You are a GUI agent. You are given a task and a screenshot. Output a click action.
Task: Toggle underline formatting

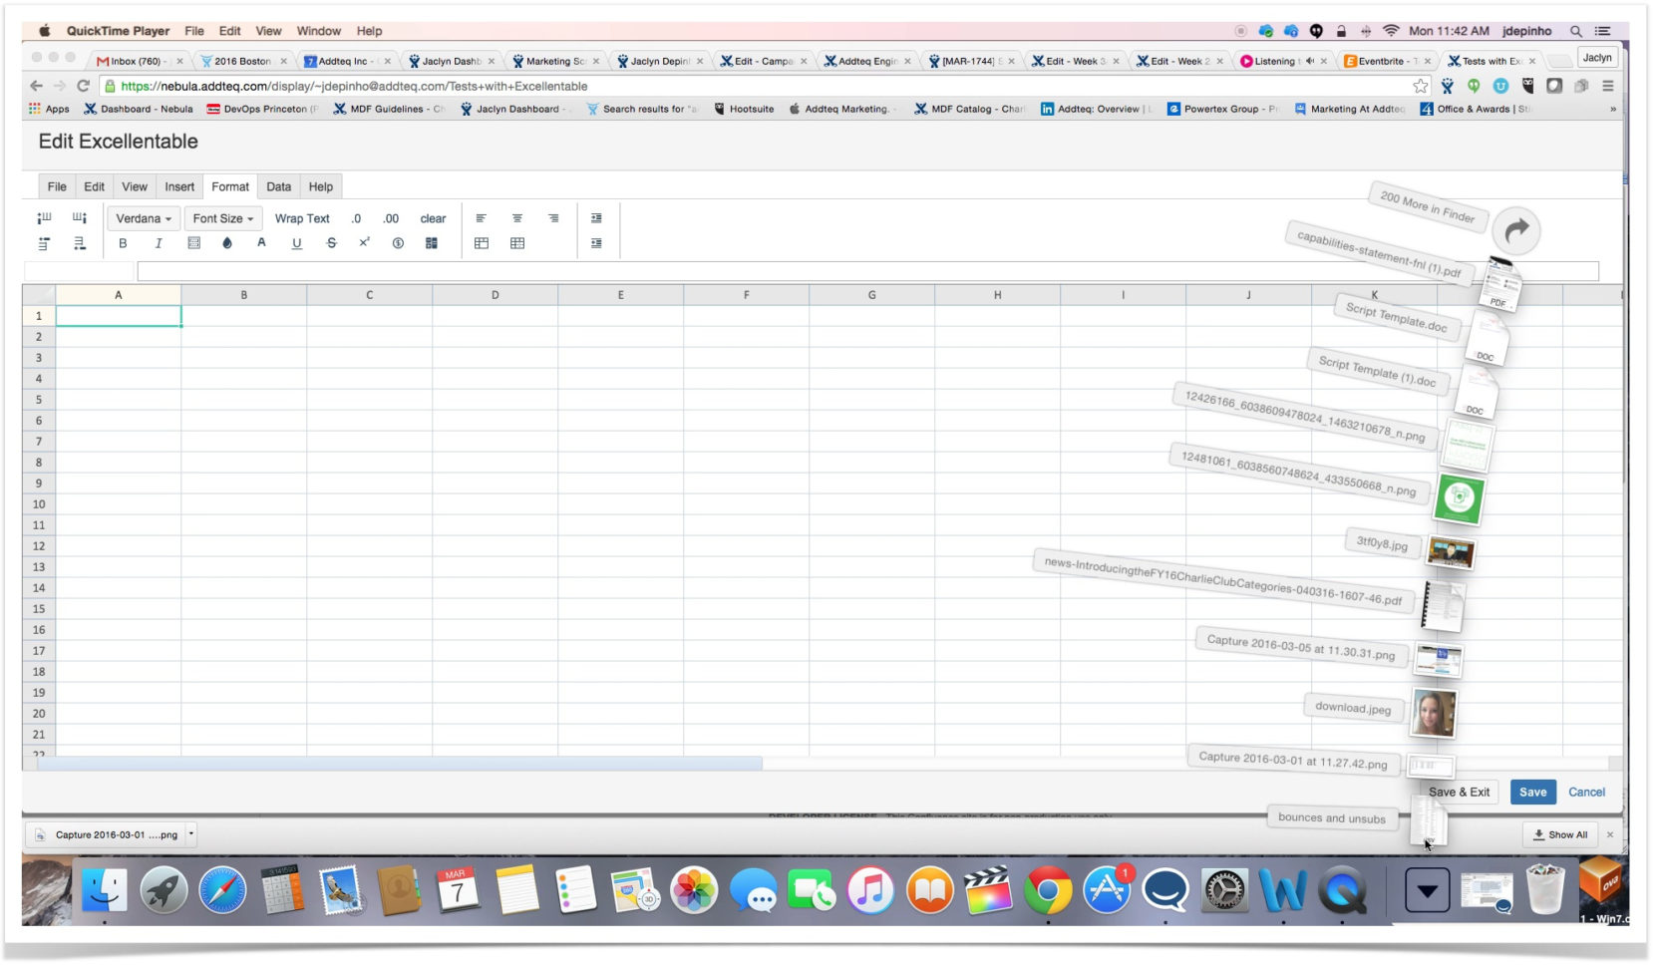pos(296,242)
